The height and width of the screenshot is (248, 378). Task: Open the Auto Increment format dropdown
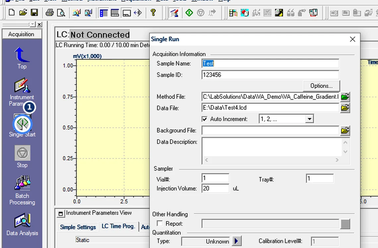pyautogui.click(x=310, y=119)
